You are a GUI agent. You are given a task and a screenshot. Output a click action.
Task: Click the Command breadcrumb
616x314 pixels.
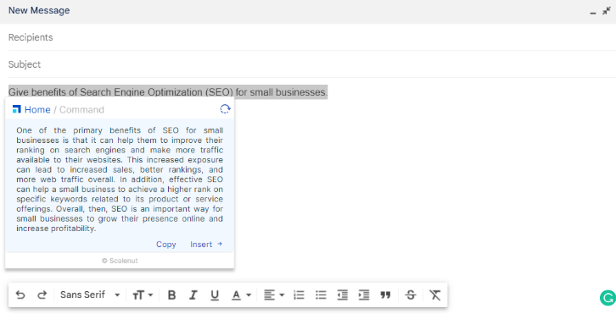(81, 109)
